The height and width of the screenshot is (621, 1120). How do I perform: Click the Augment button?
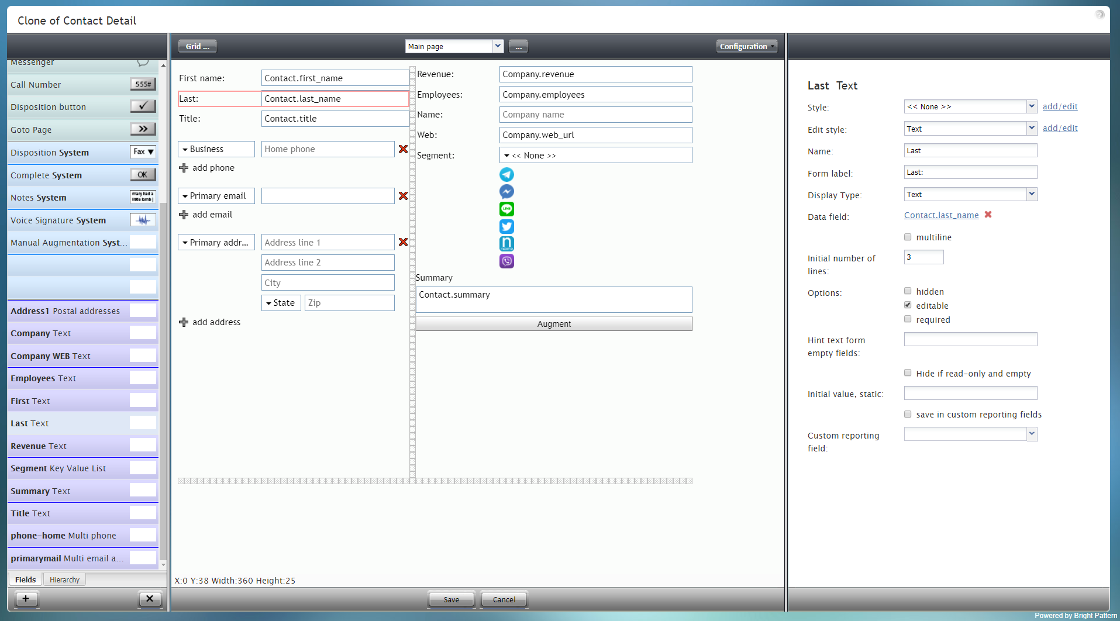point(554,324)
